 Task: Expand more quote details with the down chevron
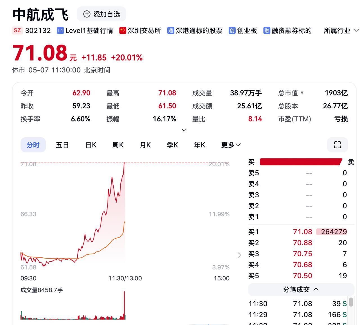pyautogui.click(x=184, y=130)
